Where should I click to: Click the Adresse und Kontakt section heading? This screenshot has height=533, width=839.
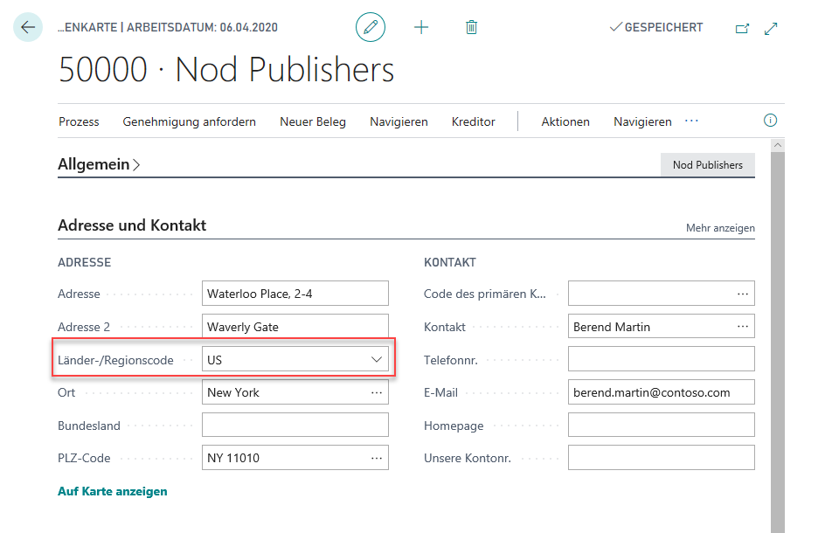coord(132,225)
